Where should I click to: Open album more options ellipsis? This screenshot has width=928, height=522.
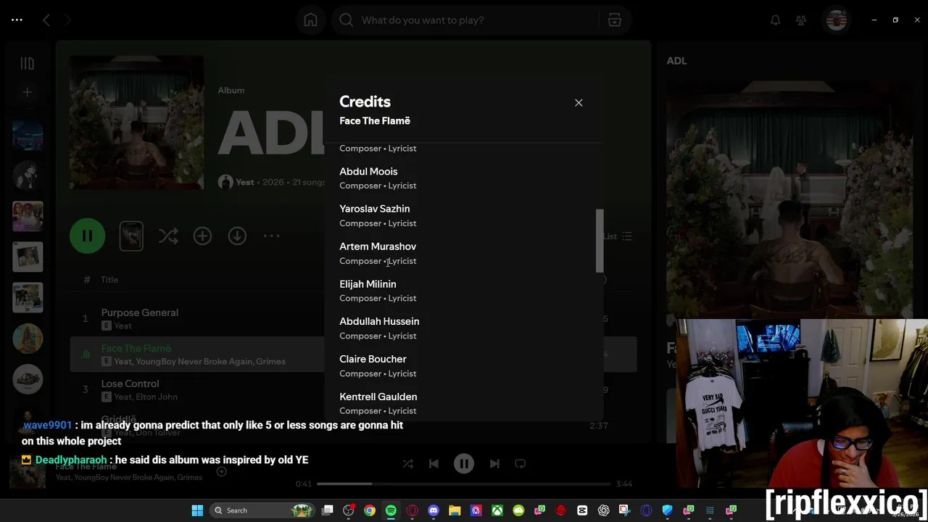271,236
